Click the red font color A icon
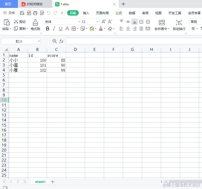This screenshot has height=189, width=202. pos(101,28)
